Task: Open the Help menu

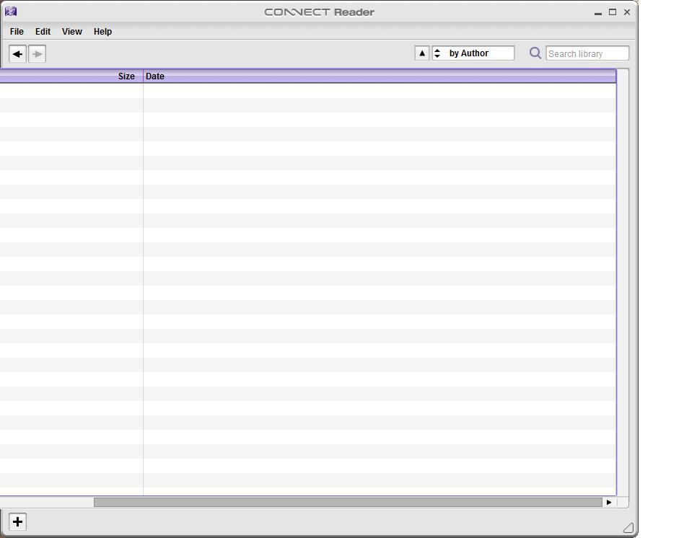Action: (x=102, y=32)
